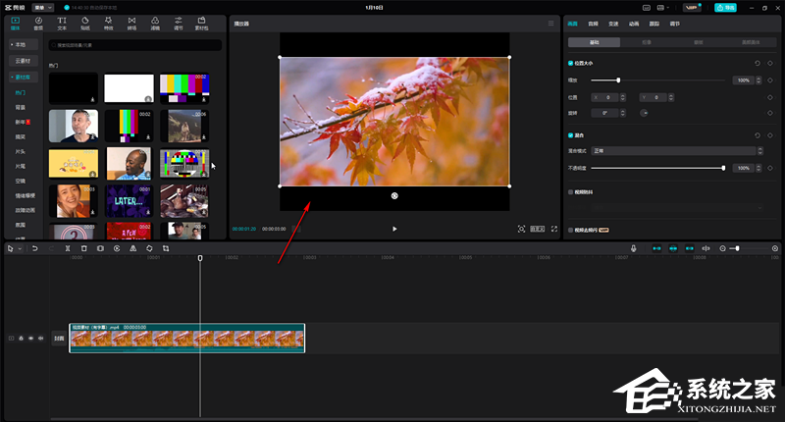Open the Media (媒体) panel icon
785x422 pixels.
coord(15,23)
